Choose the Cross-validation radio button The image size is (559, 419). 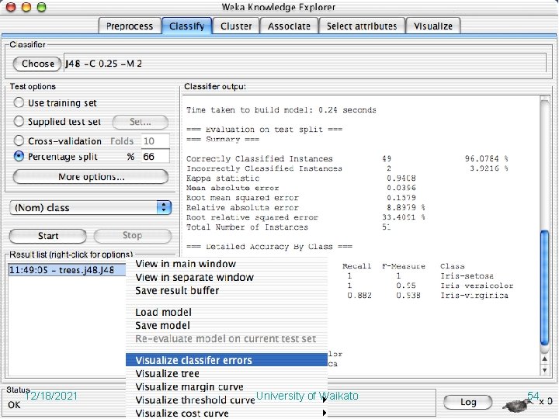[19, 140]
